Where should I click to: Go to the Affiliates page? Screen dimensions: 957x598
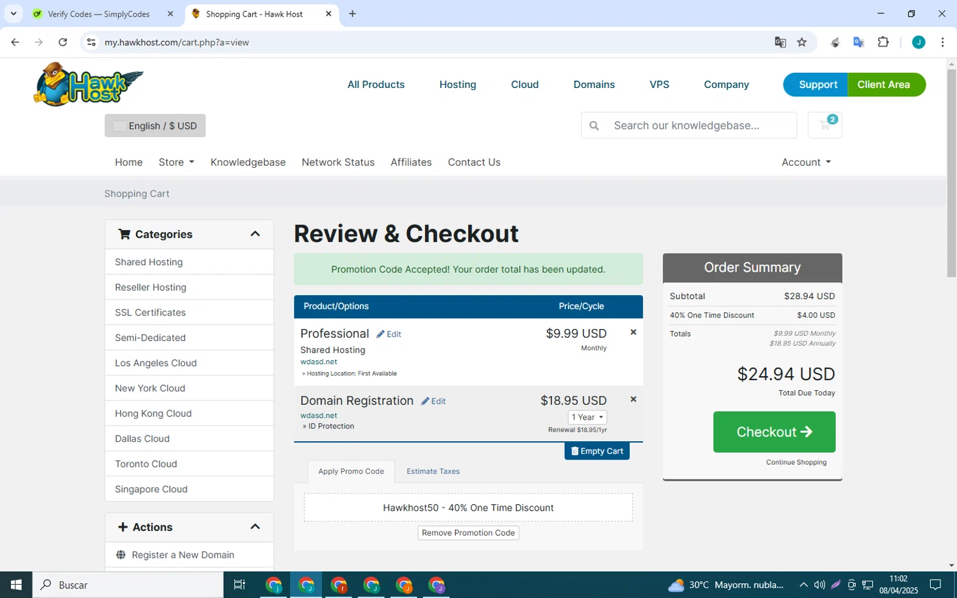[x=411, y=162]
